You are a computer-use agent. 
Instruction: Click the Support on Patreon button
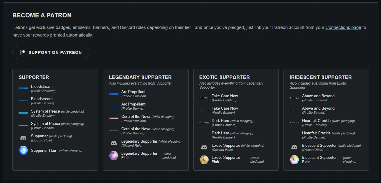[x=51, y=52]
